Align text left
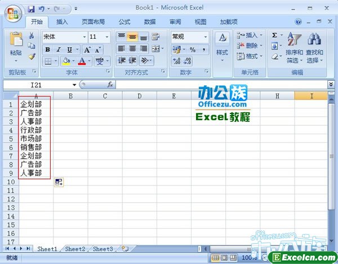The height and width of the screenshot is (264, 338). 122,49
